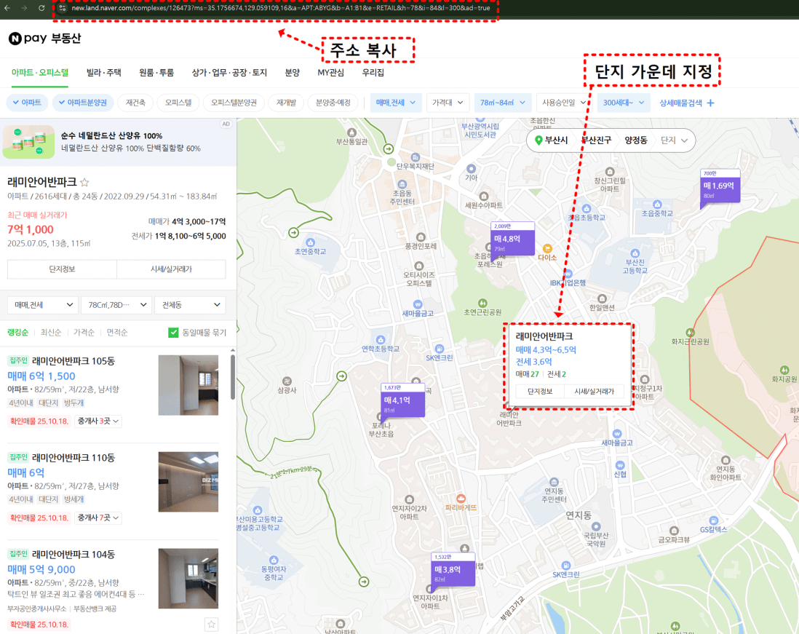Open the 래미안어반파크 105동 listing photo
This screenshot has height=634, width=799.
coord(188,385)
